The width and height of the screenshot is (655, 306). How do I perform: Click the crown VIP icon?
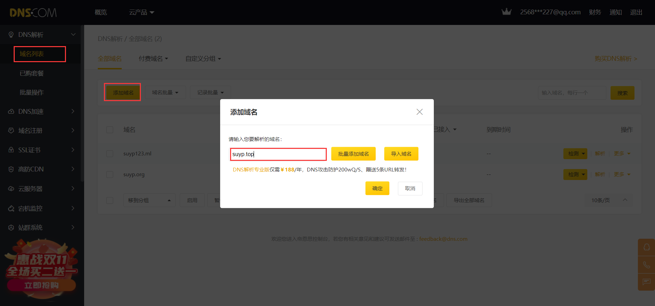(x=506, y=12)
